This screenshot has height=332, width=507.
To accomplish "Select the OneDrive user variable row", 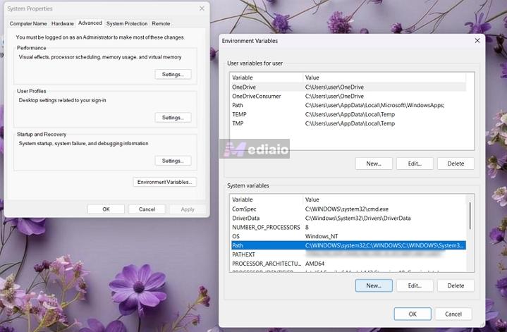I will tap(348, 87).
